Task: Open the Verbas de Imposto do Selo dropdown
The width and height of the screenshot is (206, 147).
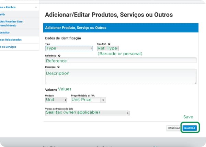Action: tap(87, 113)
